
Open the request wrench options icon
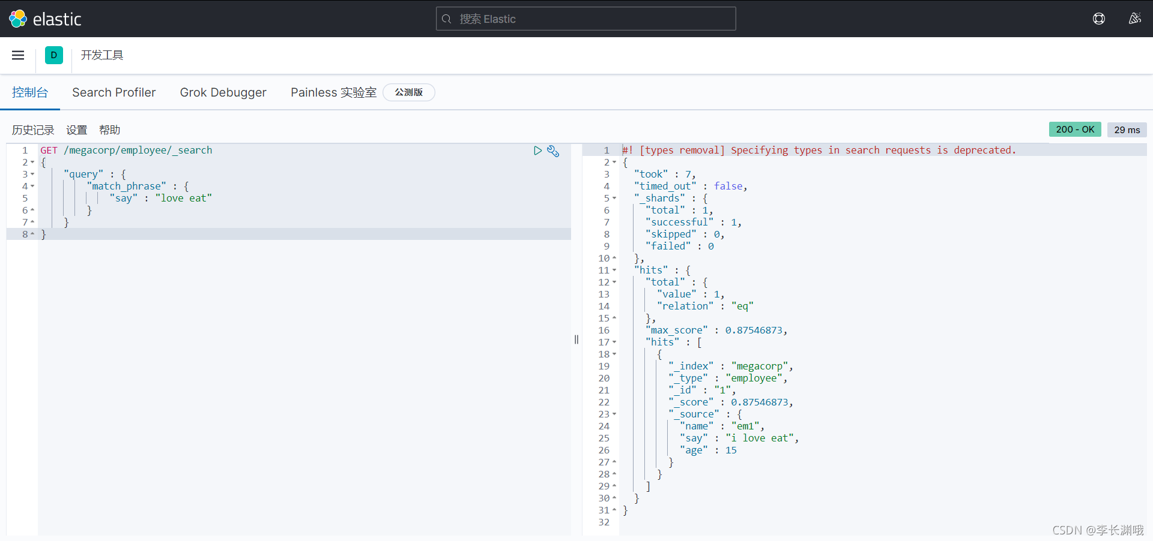[x=554, y=151]
